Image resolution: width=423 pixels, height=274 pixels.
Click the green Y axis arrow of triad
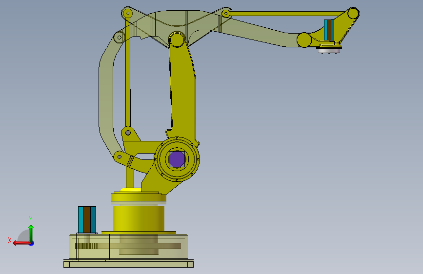pyautogui.click(x=31, y=233)
